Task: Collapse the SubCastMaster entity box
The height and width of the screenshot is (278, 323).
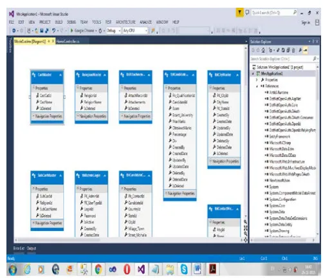Action: tap(60, 176)
